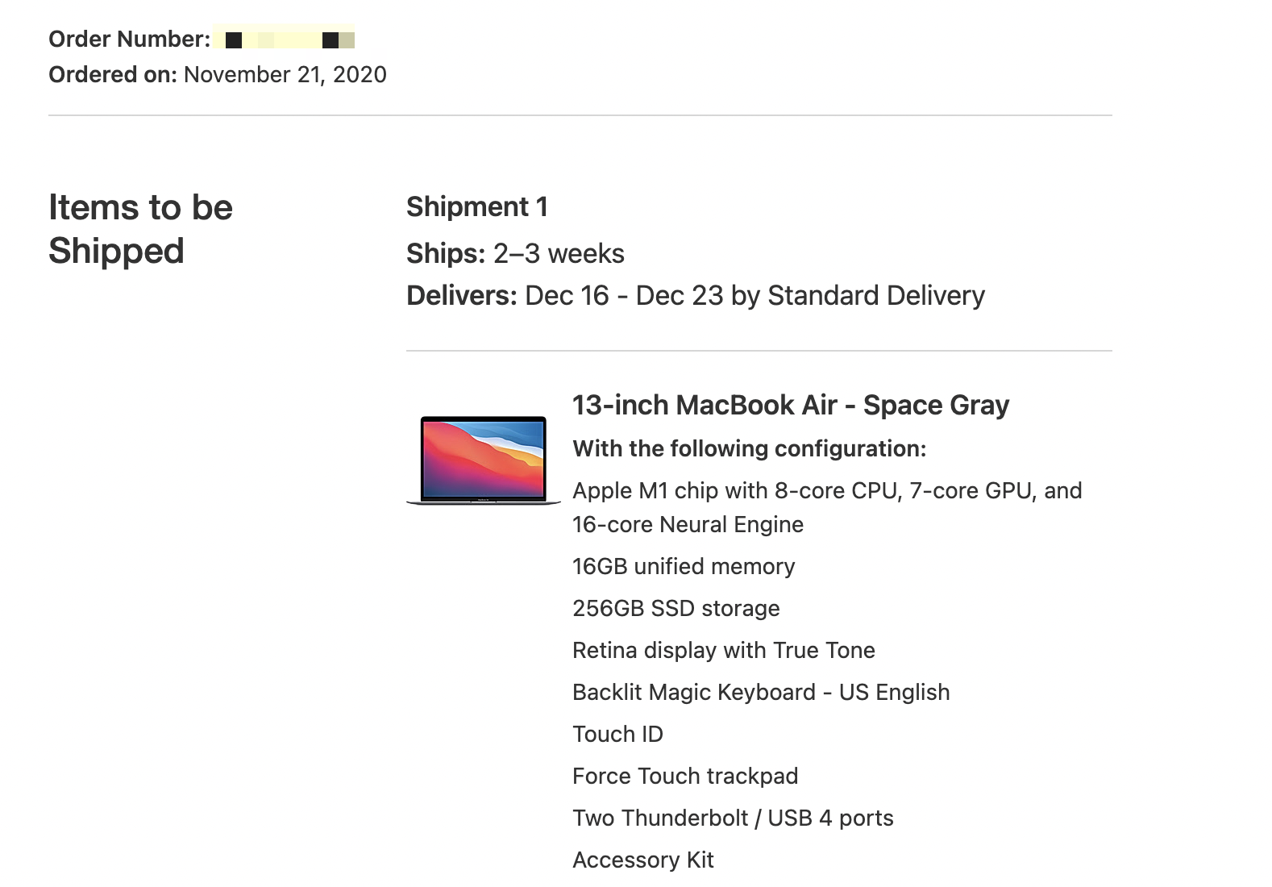1272x887 pixels.
Task: Click the 256GB SSD storage line
Action: tap(675, 608)
